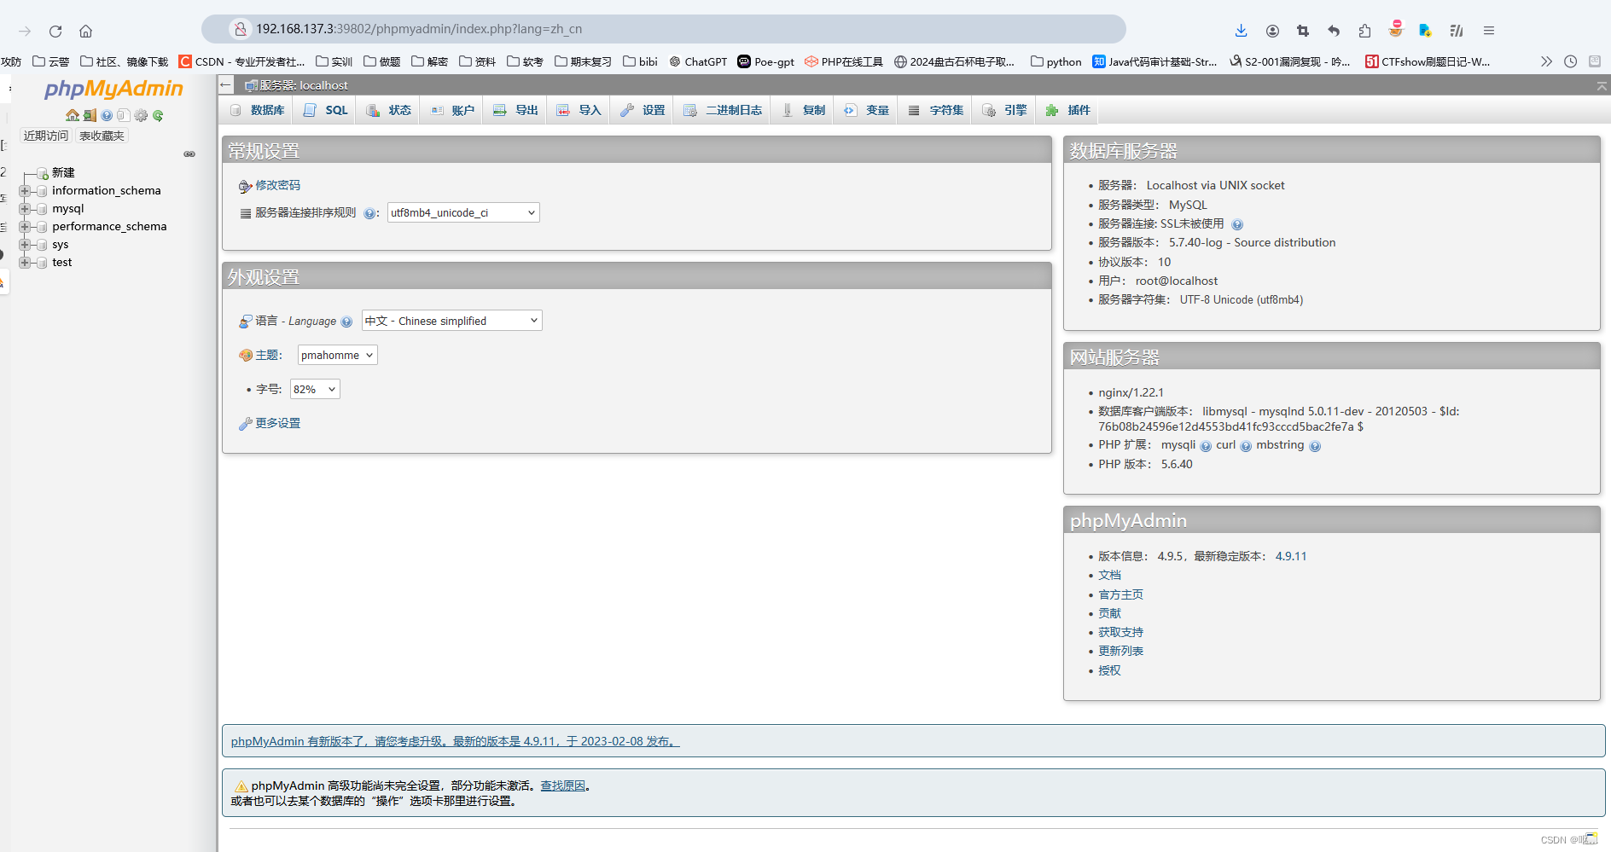Click help icon beside mysqli extension
The height and width of the screenshot is (852, 1611).
tap(1206, 446)
